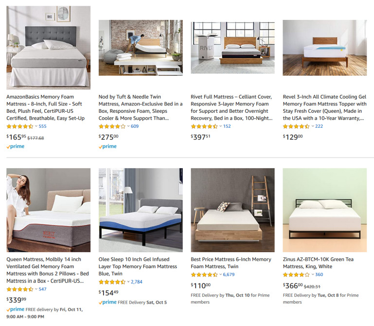Click the star rating on Best Price Mattress
374x326 pixels.
(x=204, y=275)
